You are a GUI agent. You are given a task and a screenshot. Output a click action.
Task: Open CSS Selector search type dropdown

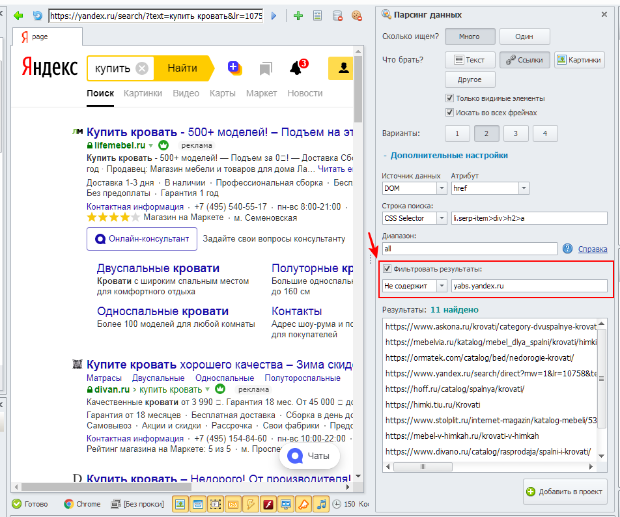(442, 218)
